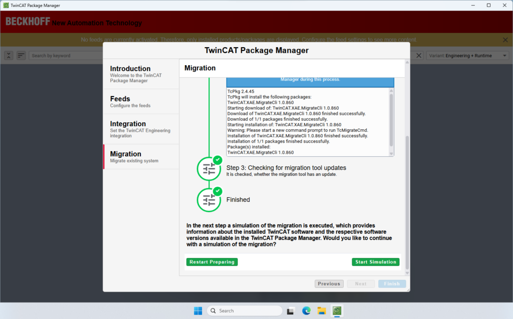Click the Finish button
The width and height of the screenshot is (513, 319).
392,283
